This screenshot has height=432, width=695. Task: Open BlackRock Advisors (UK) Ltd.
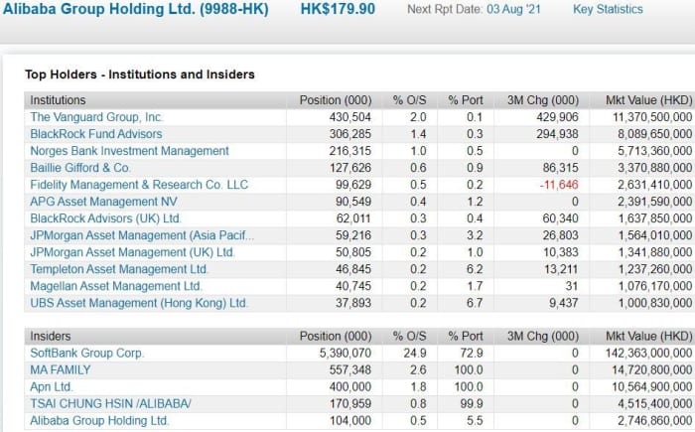(105, 218)
